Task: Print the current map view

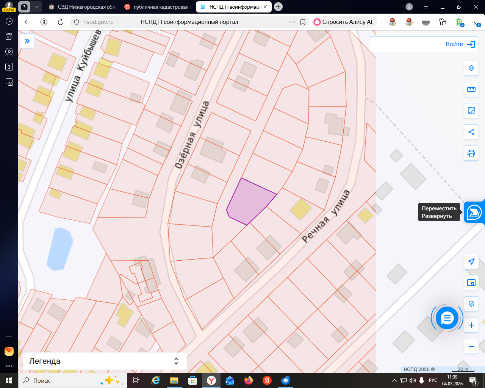Action: click(471, 153)
